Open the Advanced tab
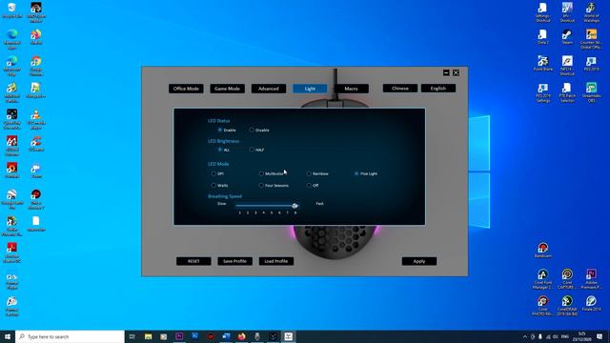Image resolution: width=610 pixels, height=343 pixels. pos(269,89)
